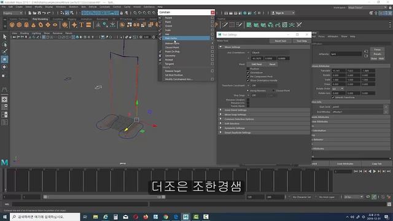The image size is (393, 221).
Task: Create a polygon sphere from shelf
Action: tap(12, 25)
